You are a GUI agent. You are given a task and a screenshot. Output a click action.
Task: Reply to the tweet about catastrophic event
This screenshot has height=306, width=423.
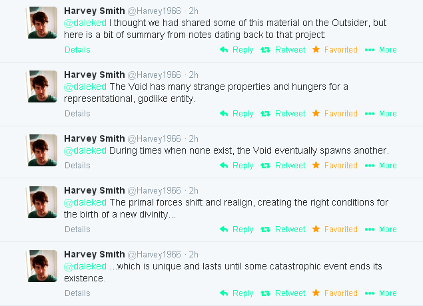(236, 293)
